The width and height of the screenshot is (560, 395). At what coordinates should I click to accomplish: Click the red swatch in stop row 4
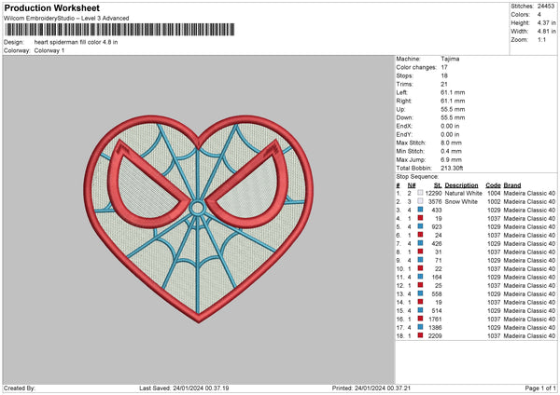(x=420, y=218)
